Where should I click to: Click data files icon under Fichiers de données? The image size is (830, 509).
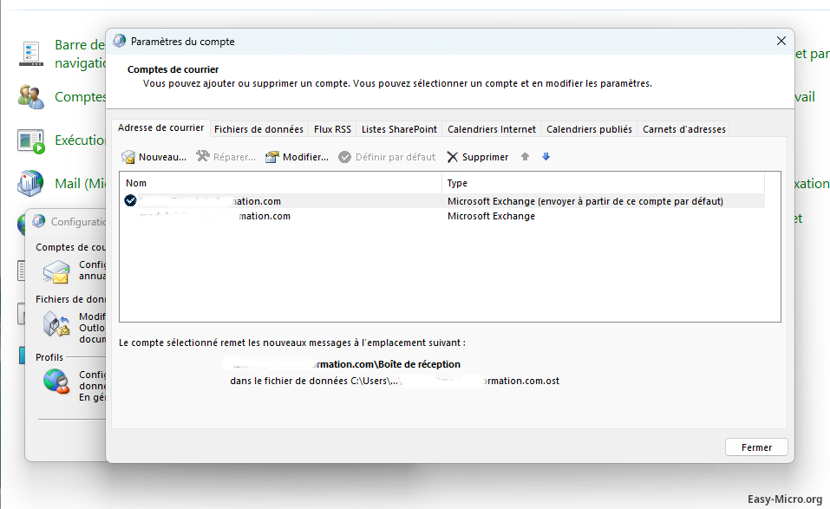[56, 324]
